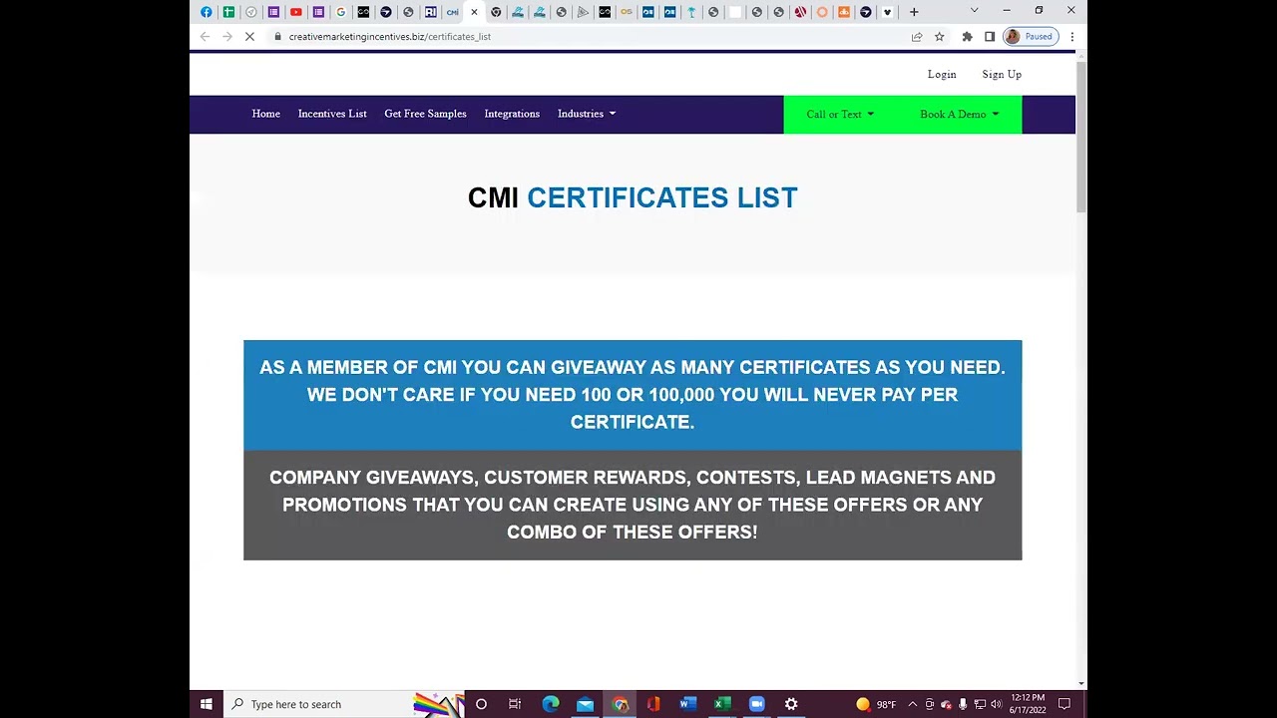Expand the Call or Text dropdown
The image size is (1277, 718).
840,115
